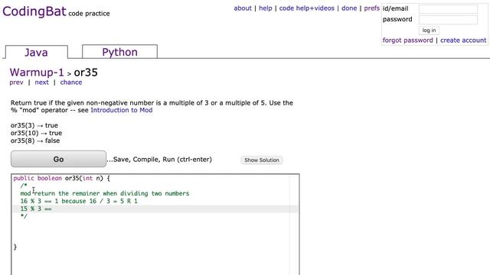Click the 'mod return the remainer' comment line
The width and height of the screenshot is (490, 275).
[x=105, y=193]
